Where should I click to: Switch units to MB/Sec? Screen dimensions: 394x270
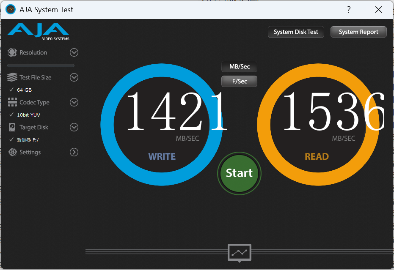239,66
